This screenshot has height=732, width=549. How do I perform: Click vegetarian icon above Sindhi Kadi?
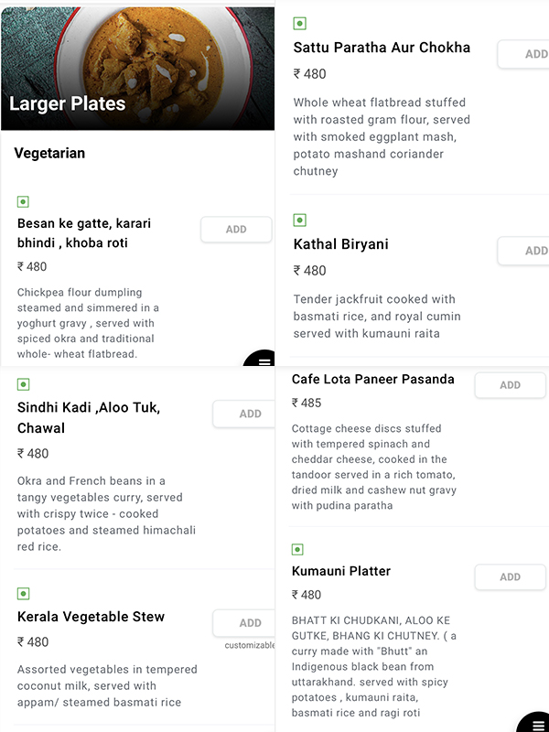tap(23, 384)
